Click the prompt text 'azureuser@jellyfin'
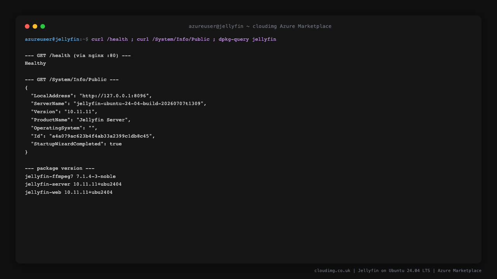Viewport: 497px width, 279px height. [52, 40]
